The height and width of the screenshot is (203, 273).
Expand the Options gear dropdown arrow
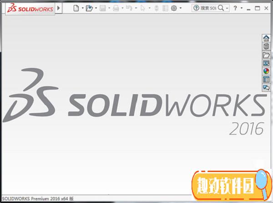coord(181,8)
